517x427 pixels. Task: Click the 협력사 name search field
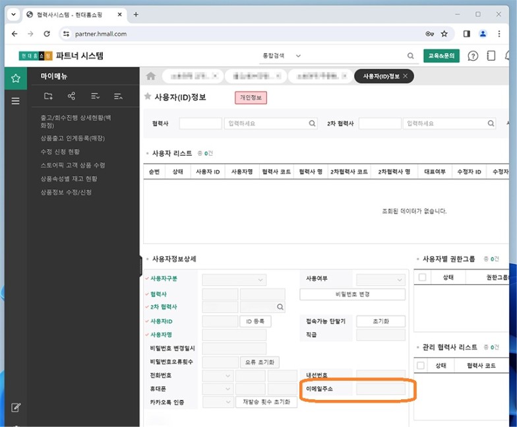(x=270, y=123)
